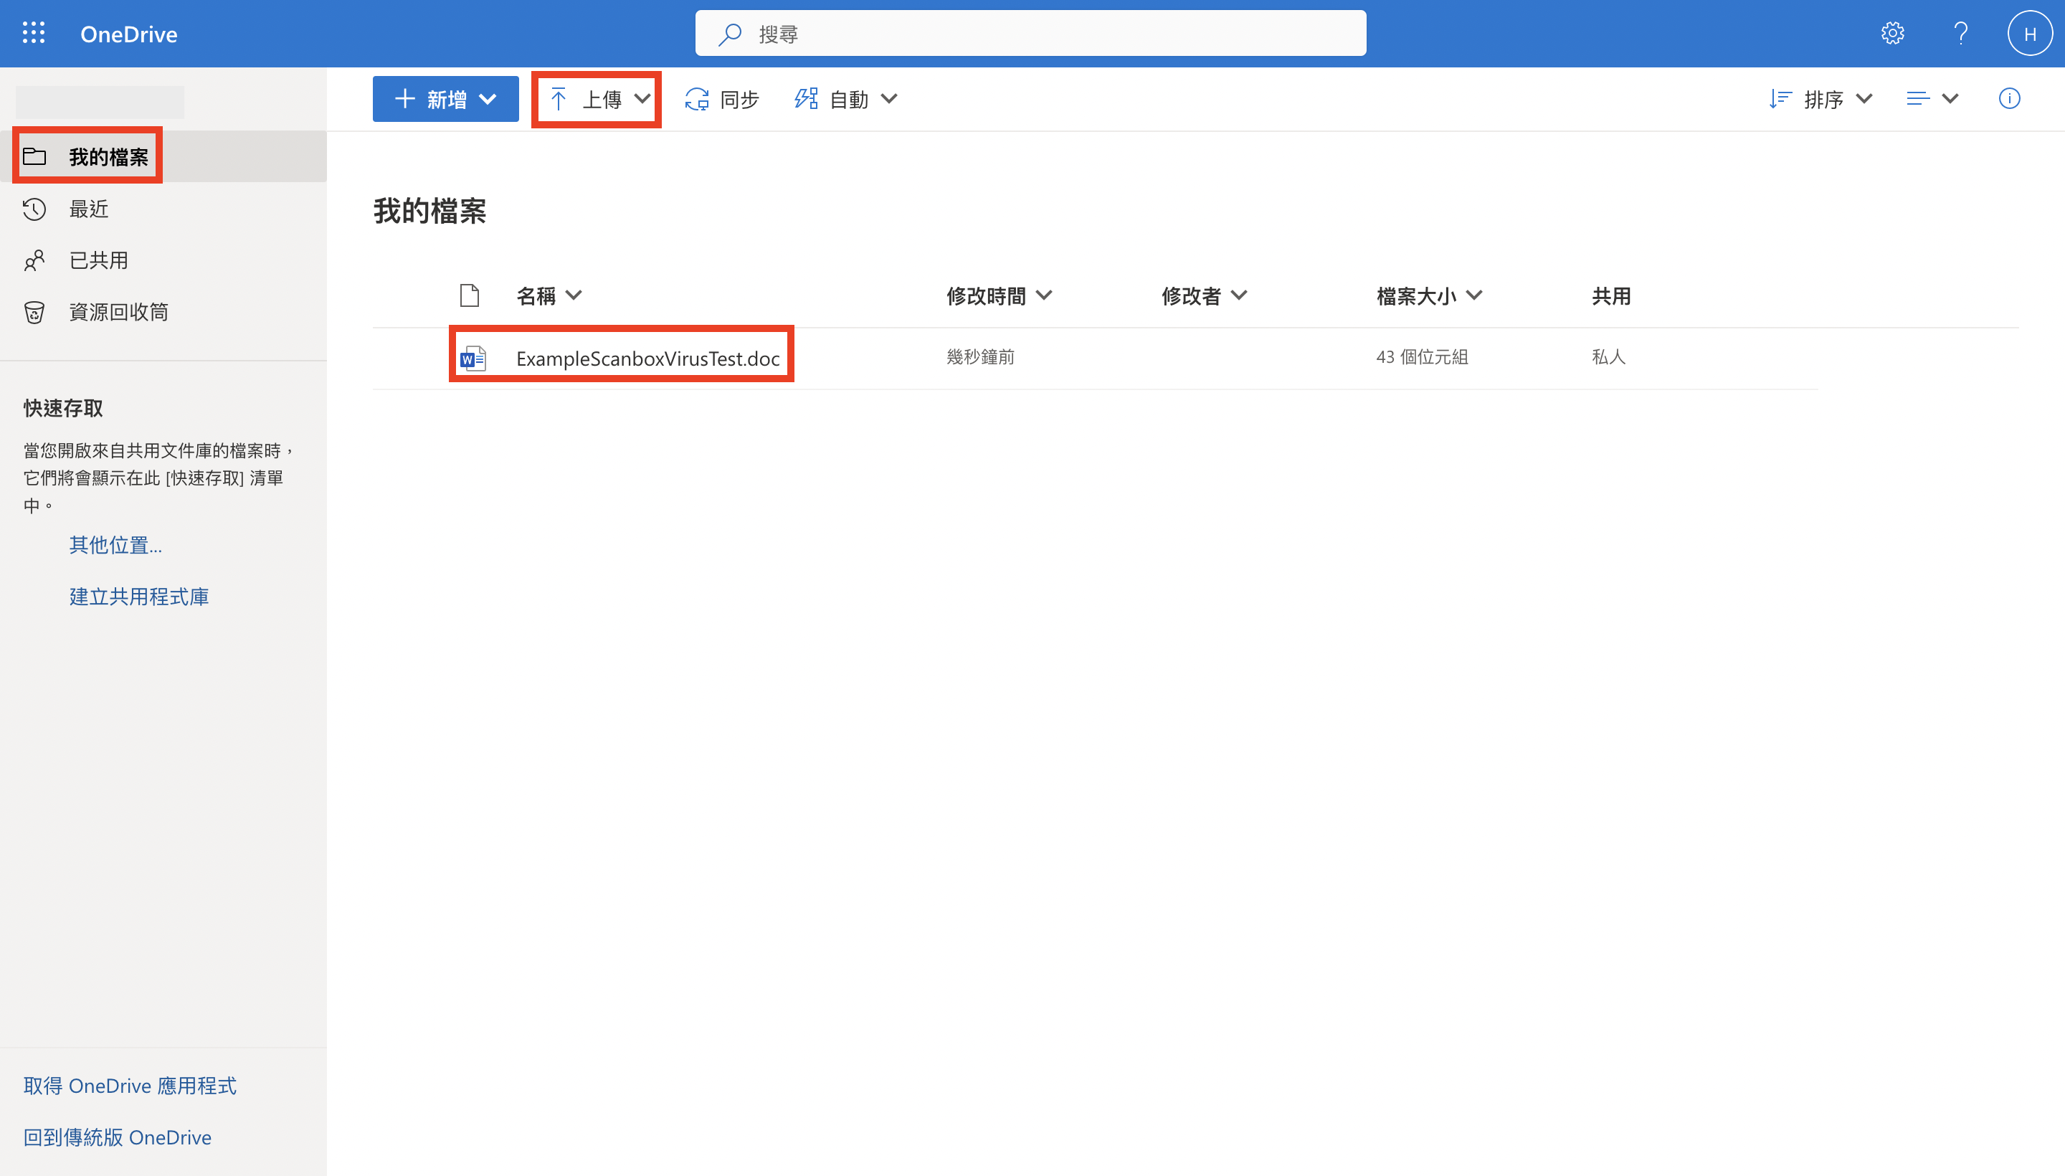This screenshot has width=2065, height=1176.
Task: Open the view options chevron
Action: [x=1950, y=98]
